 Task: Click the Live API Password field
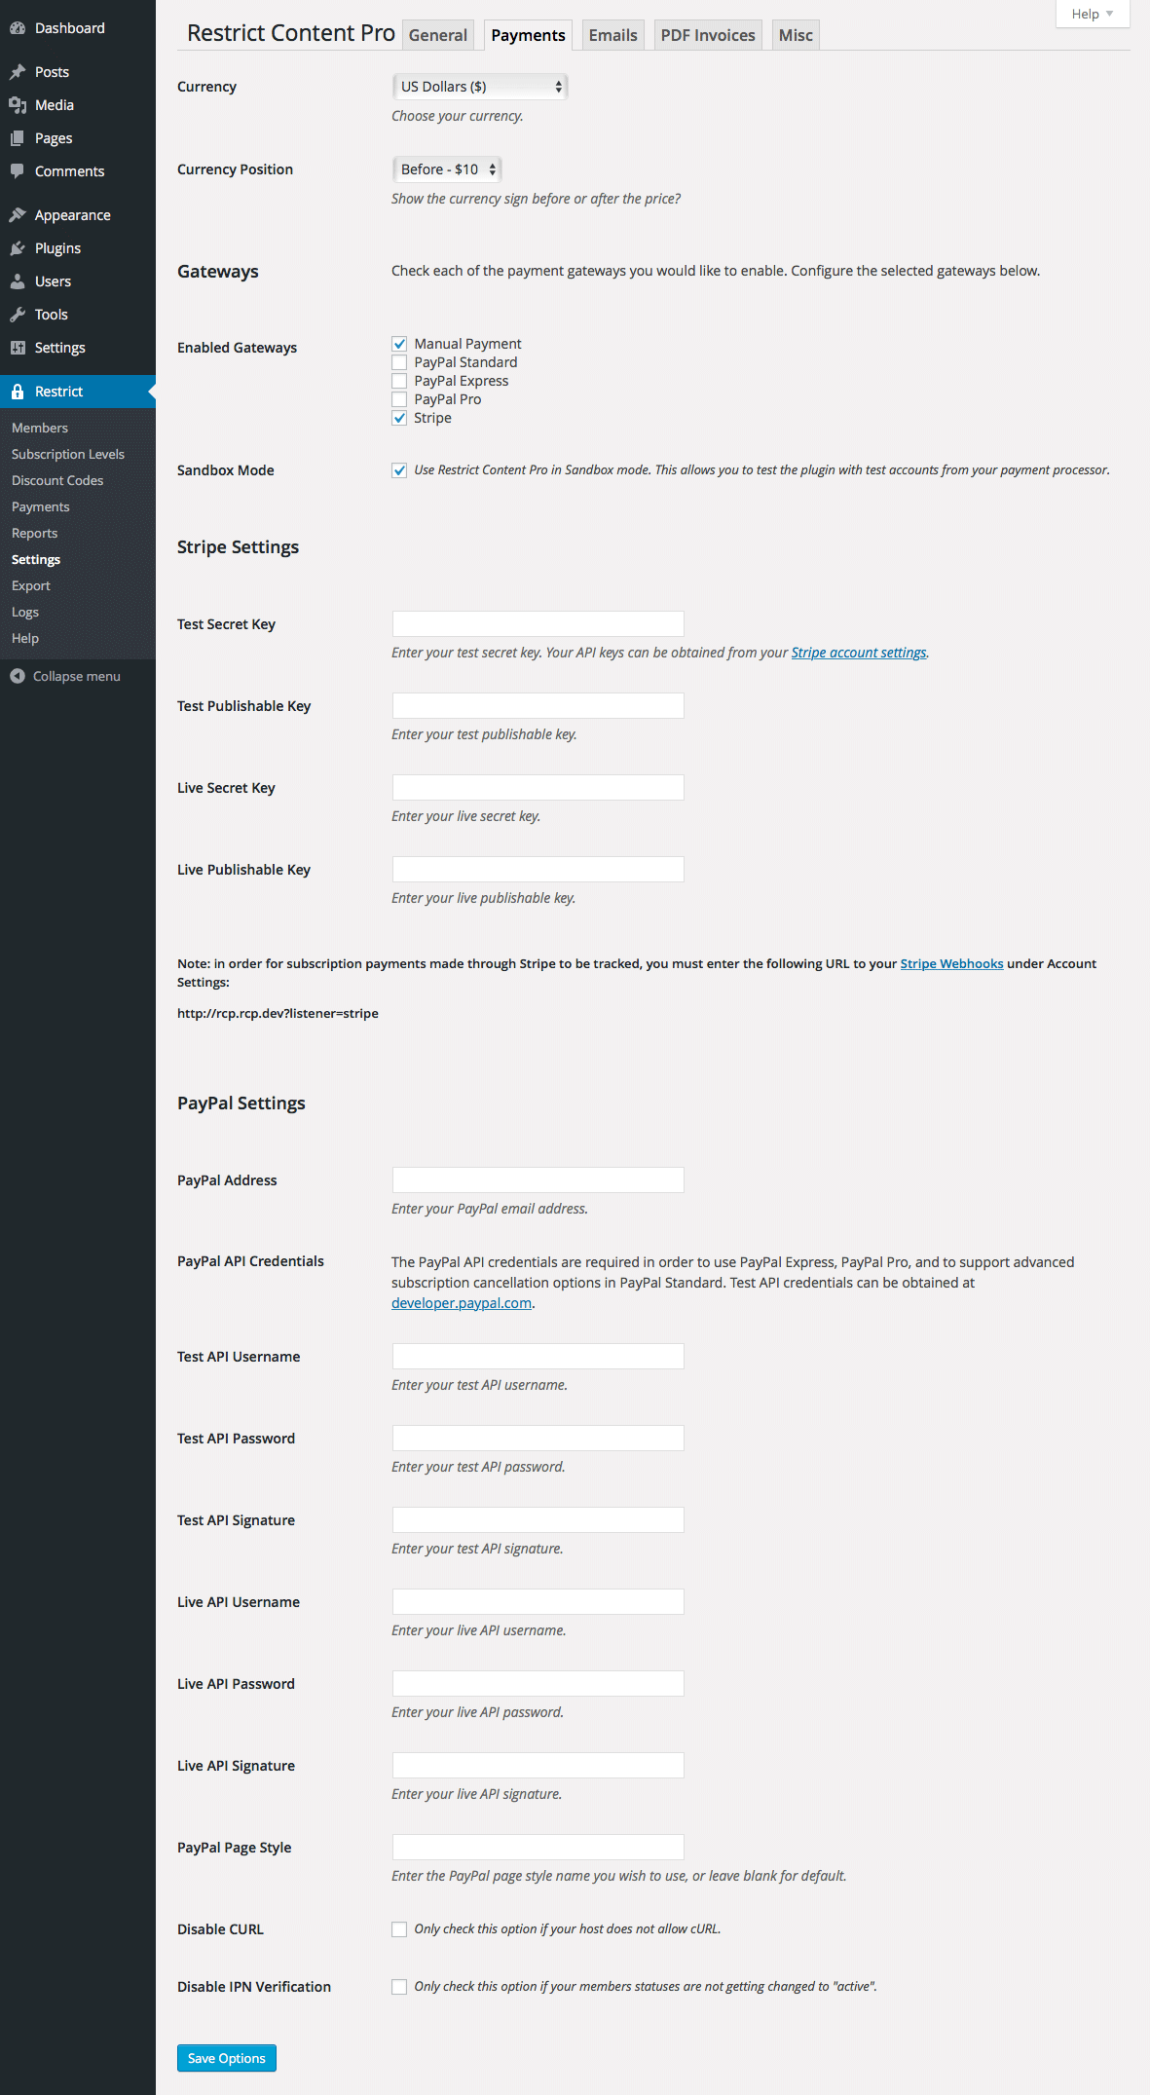pos(538,1684)
